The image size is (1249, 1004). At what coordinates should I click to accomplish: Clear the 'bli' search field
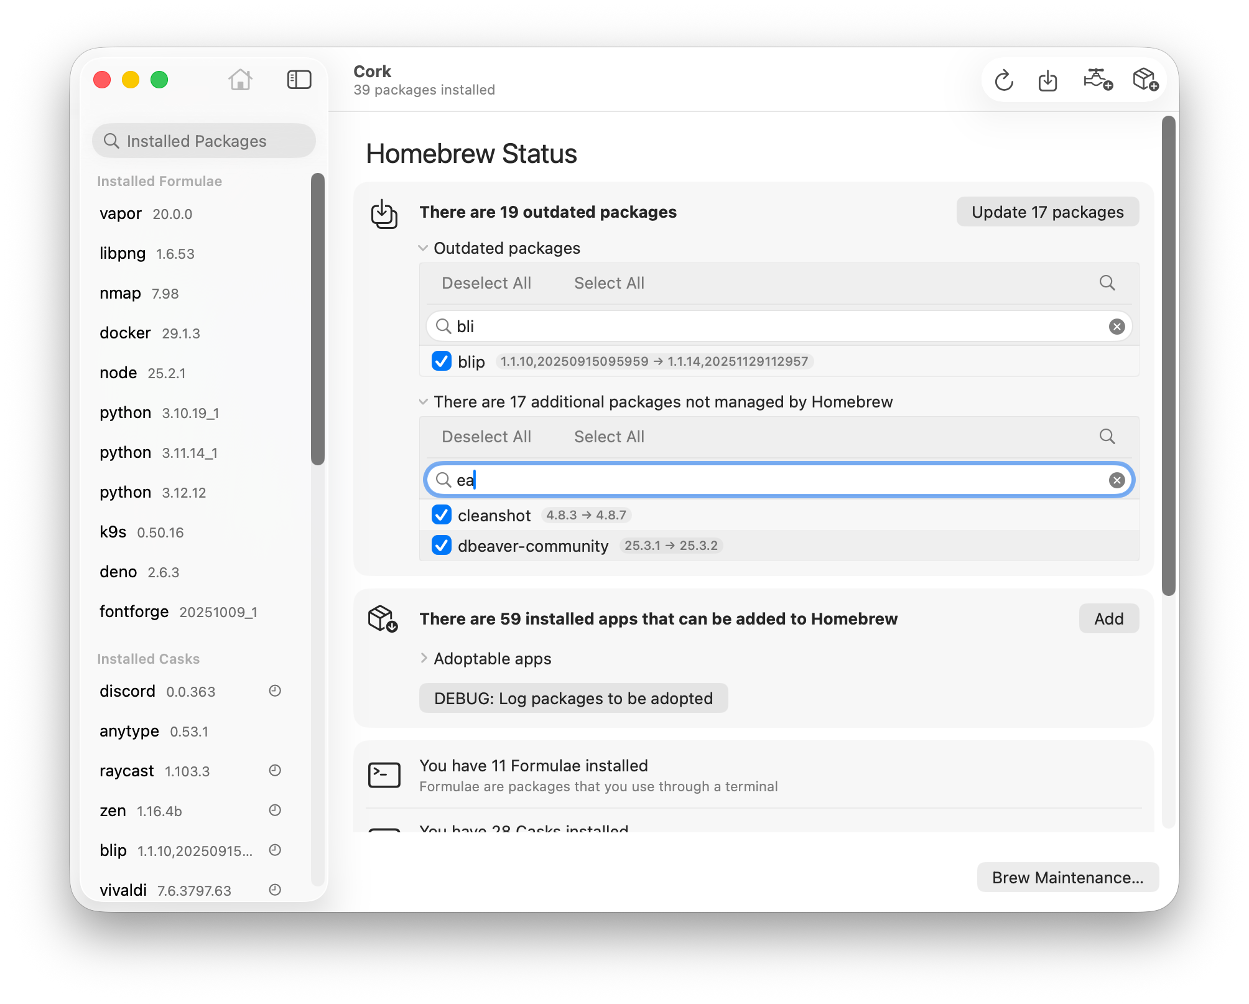1117,327
